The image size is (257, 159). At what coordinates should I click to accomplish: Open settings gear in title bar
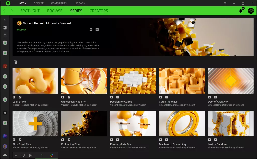pyautogui.click(x=225, y=3)
